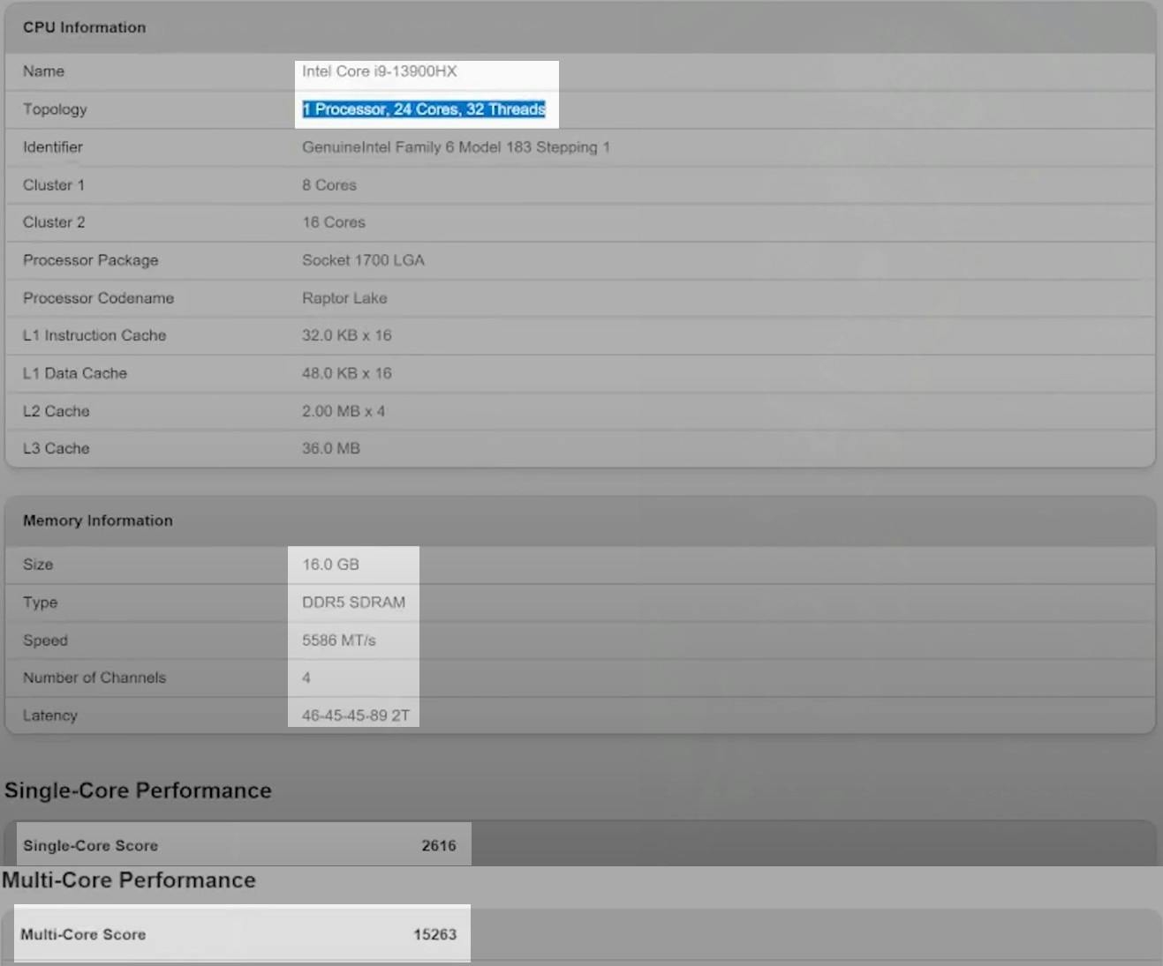1163x966 pixels.
Task: Click the L3 Cache label
Action: [57, 448]
